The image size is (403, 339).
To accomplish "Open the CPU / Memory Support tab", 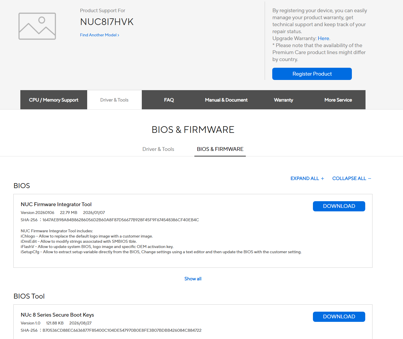I will (x=54, y=100).
